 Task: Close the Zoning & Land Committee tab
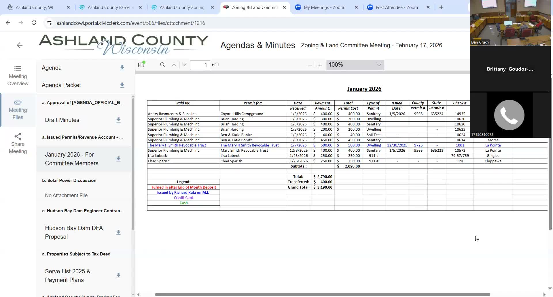(x=284, y=7)
